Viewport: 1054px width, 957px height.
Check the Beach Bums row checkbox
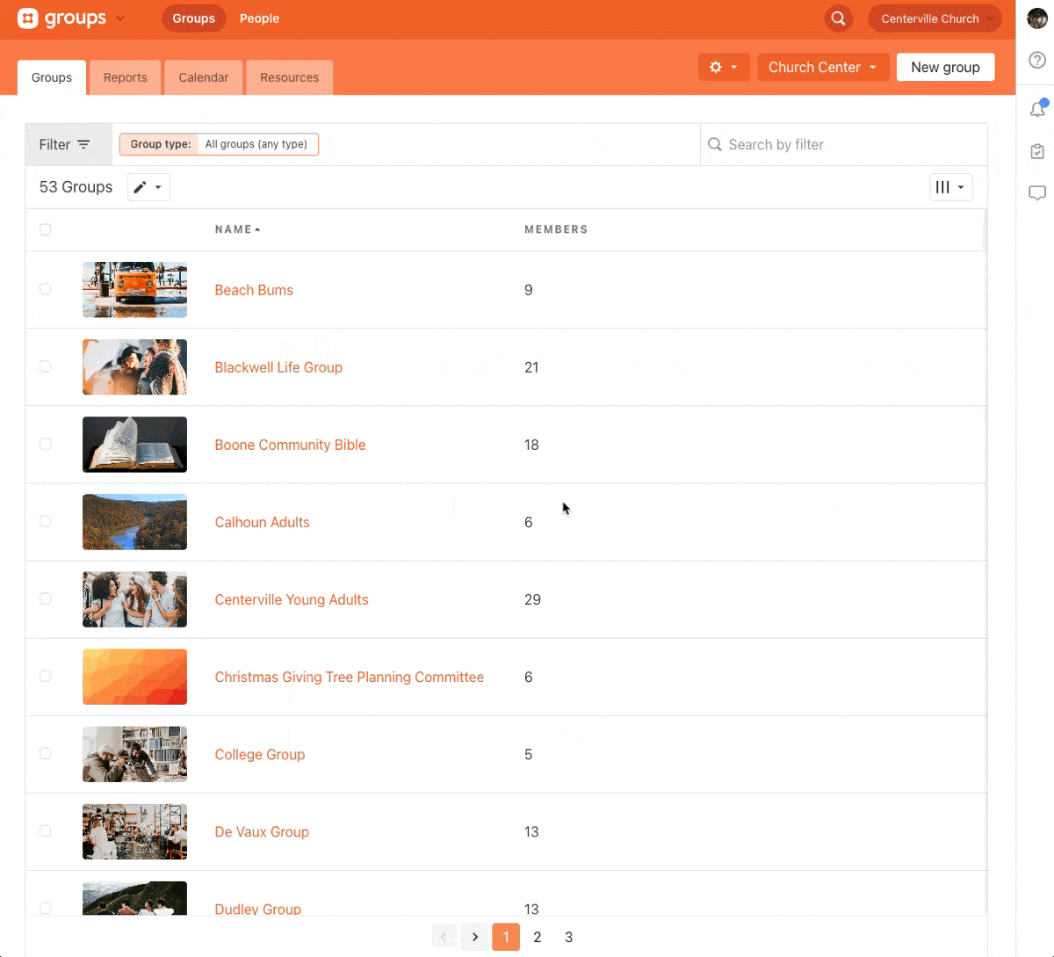click(x=46, y=289)
